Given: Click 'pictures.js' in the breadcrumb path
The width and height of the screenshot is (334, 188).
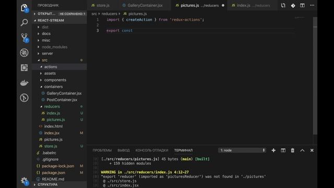Looking at the screenshot, I should tap(138, 14).
